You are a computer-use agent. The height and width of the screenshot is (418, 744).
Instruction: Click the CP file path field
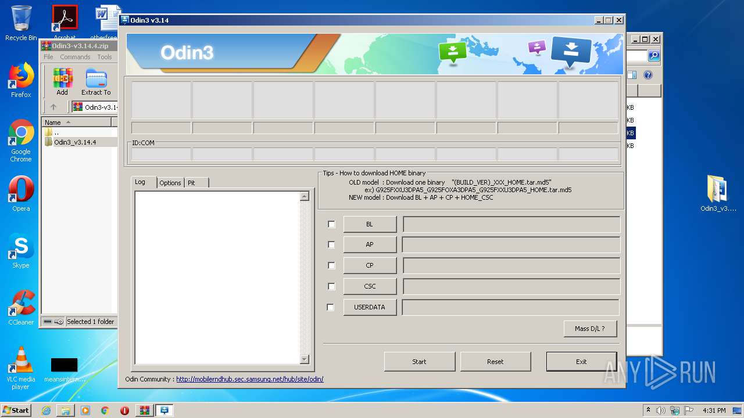tap(512, 265)
